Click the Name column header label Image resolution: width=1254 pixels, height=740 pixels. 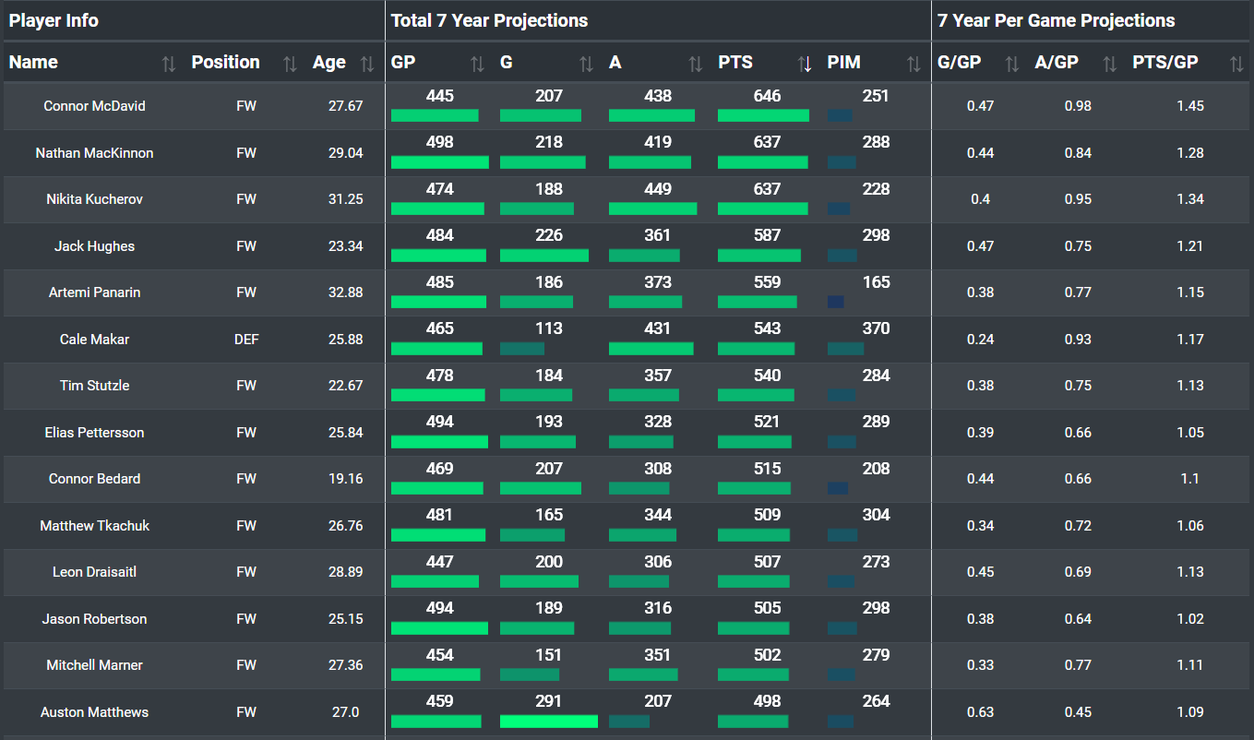[x=33, y=62]
